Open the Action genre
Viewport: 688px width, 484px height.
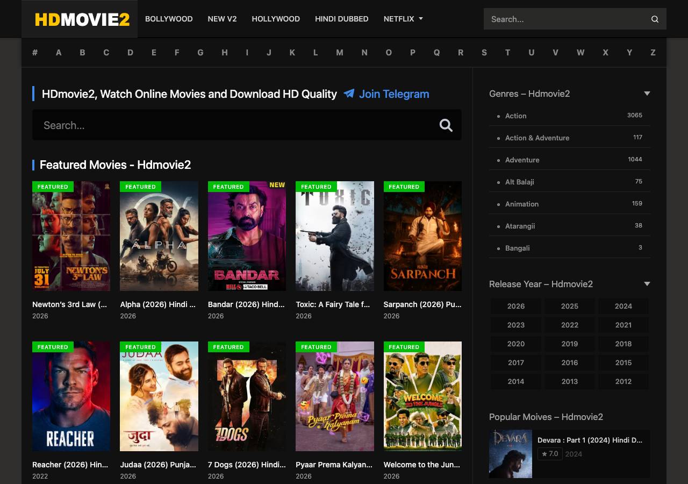tap(516, 116)
